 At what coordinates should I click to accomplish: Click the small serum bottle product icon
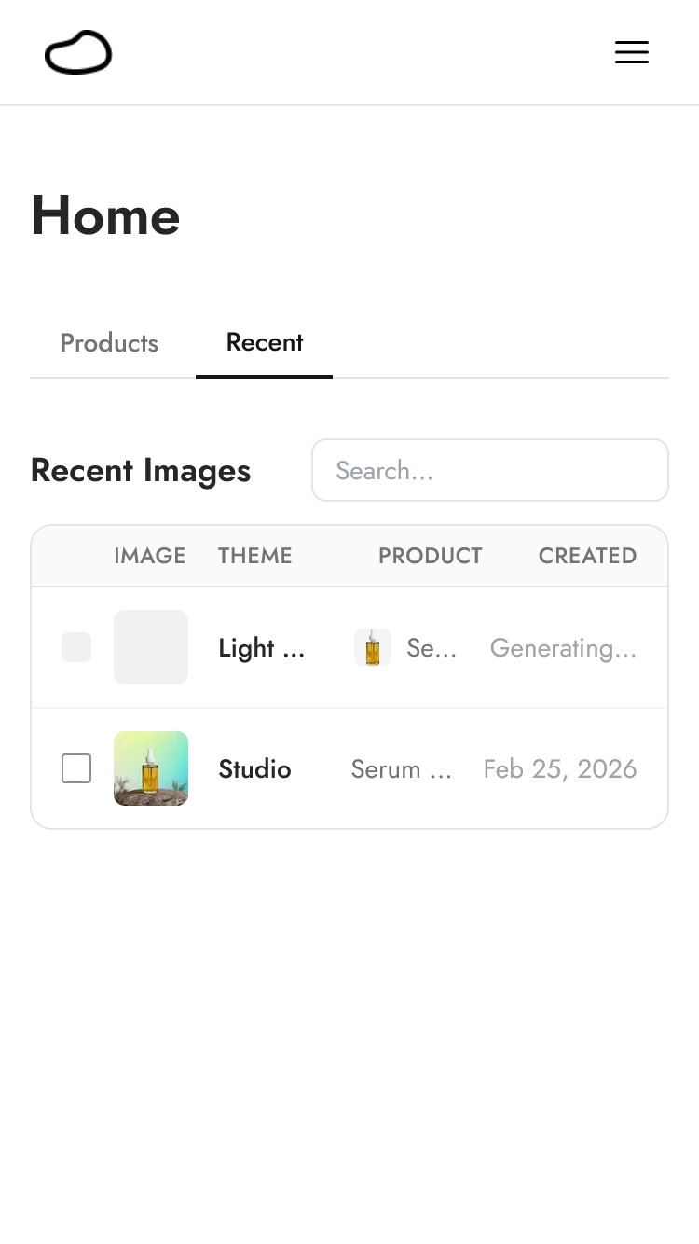pyautogui.click(x=373, y=648)
